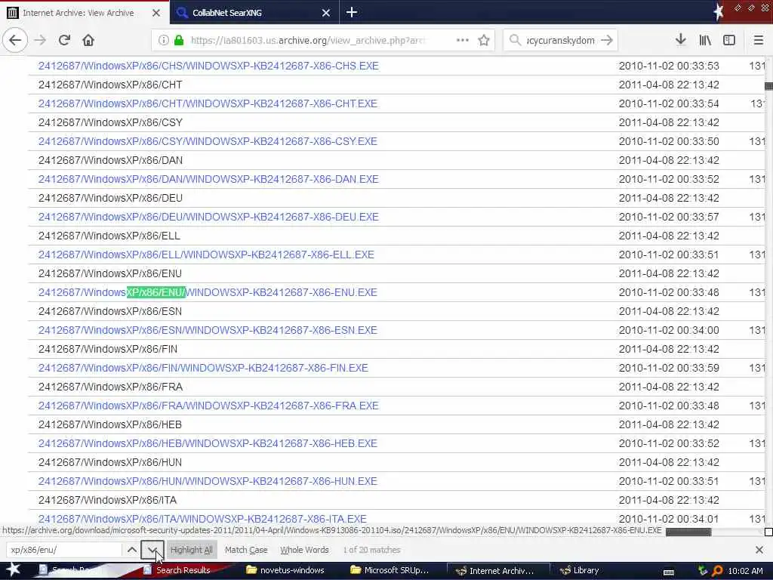
Task: Click the '1 of 20 matches' status text
Action: click(371, 550)
